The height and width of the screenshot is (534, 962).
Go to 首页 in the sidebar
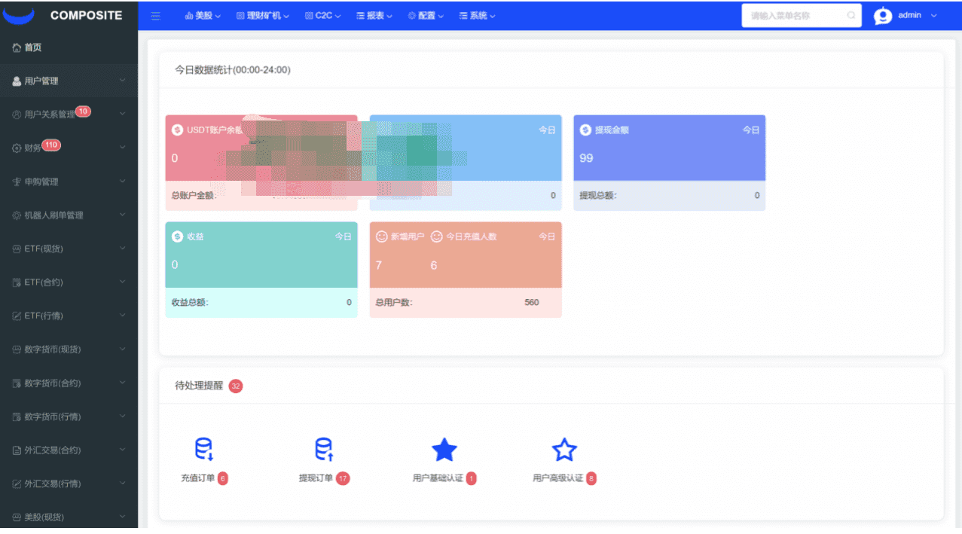[33, 47]
